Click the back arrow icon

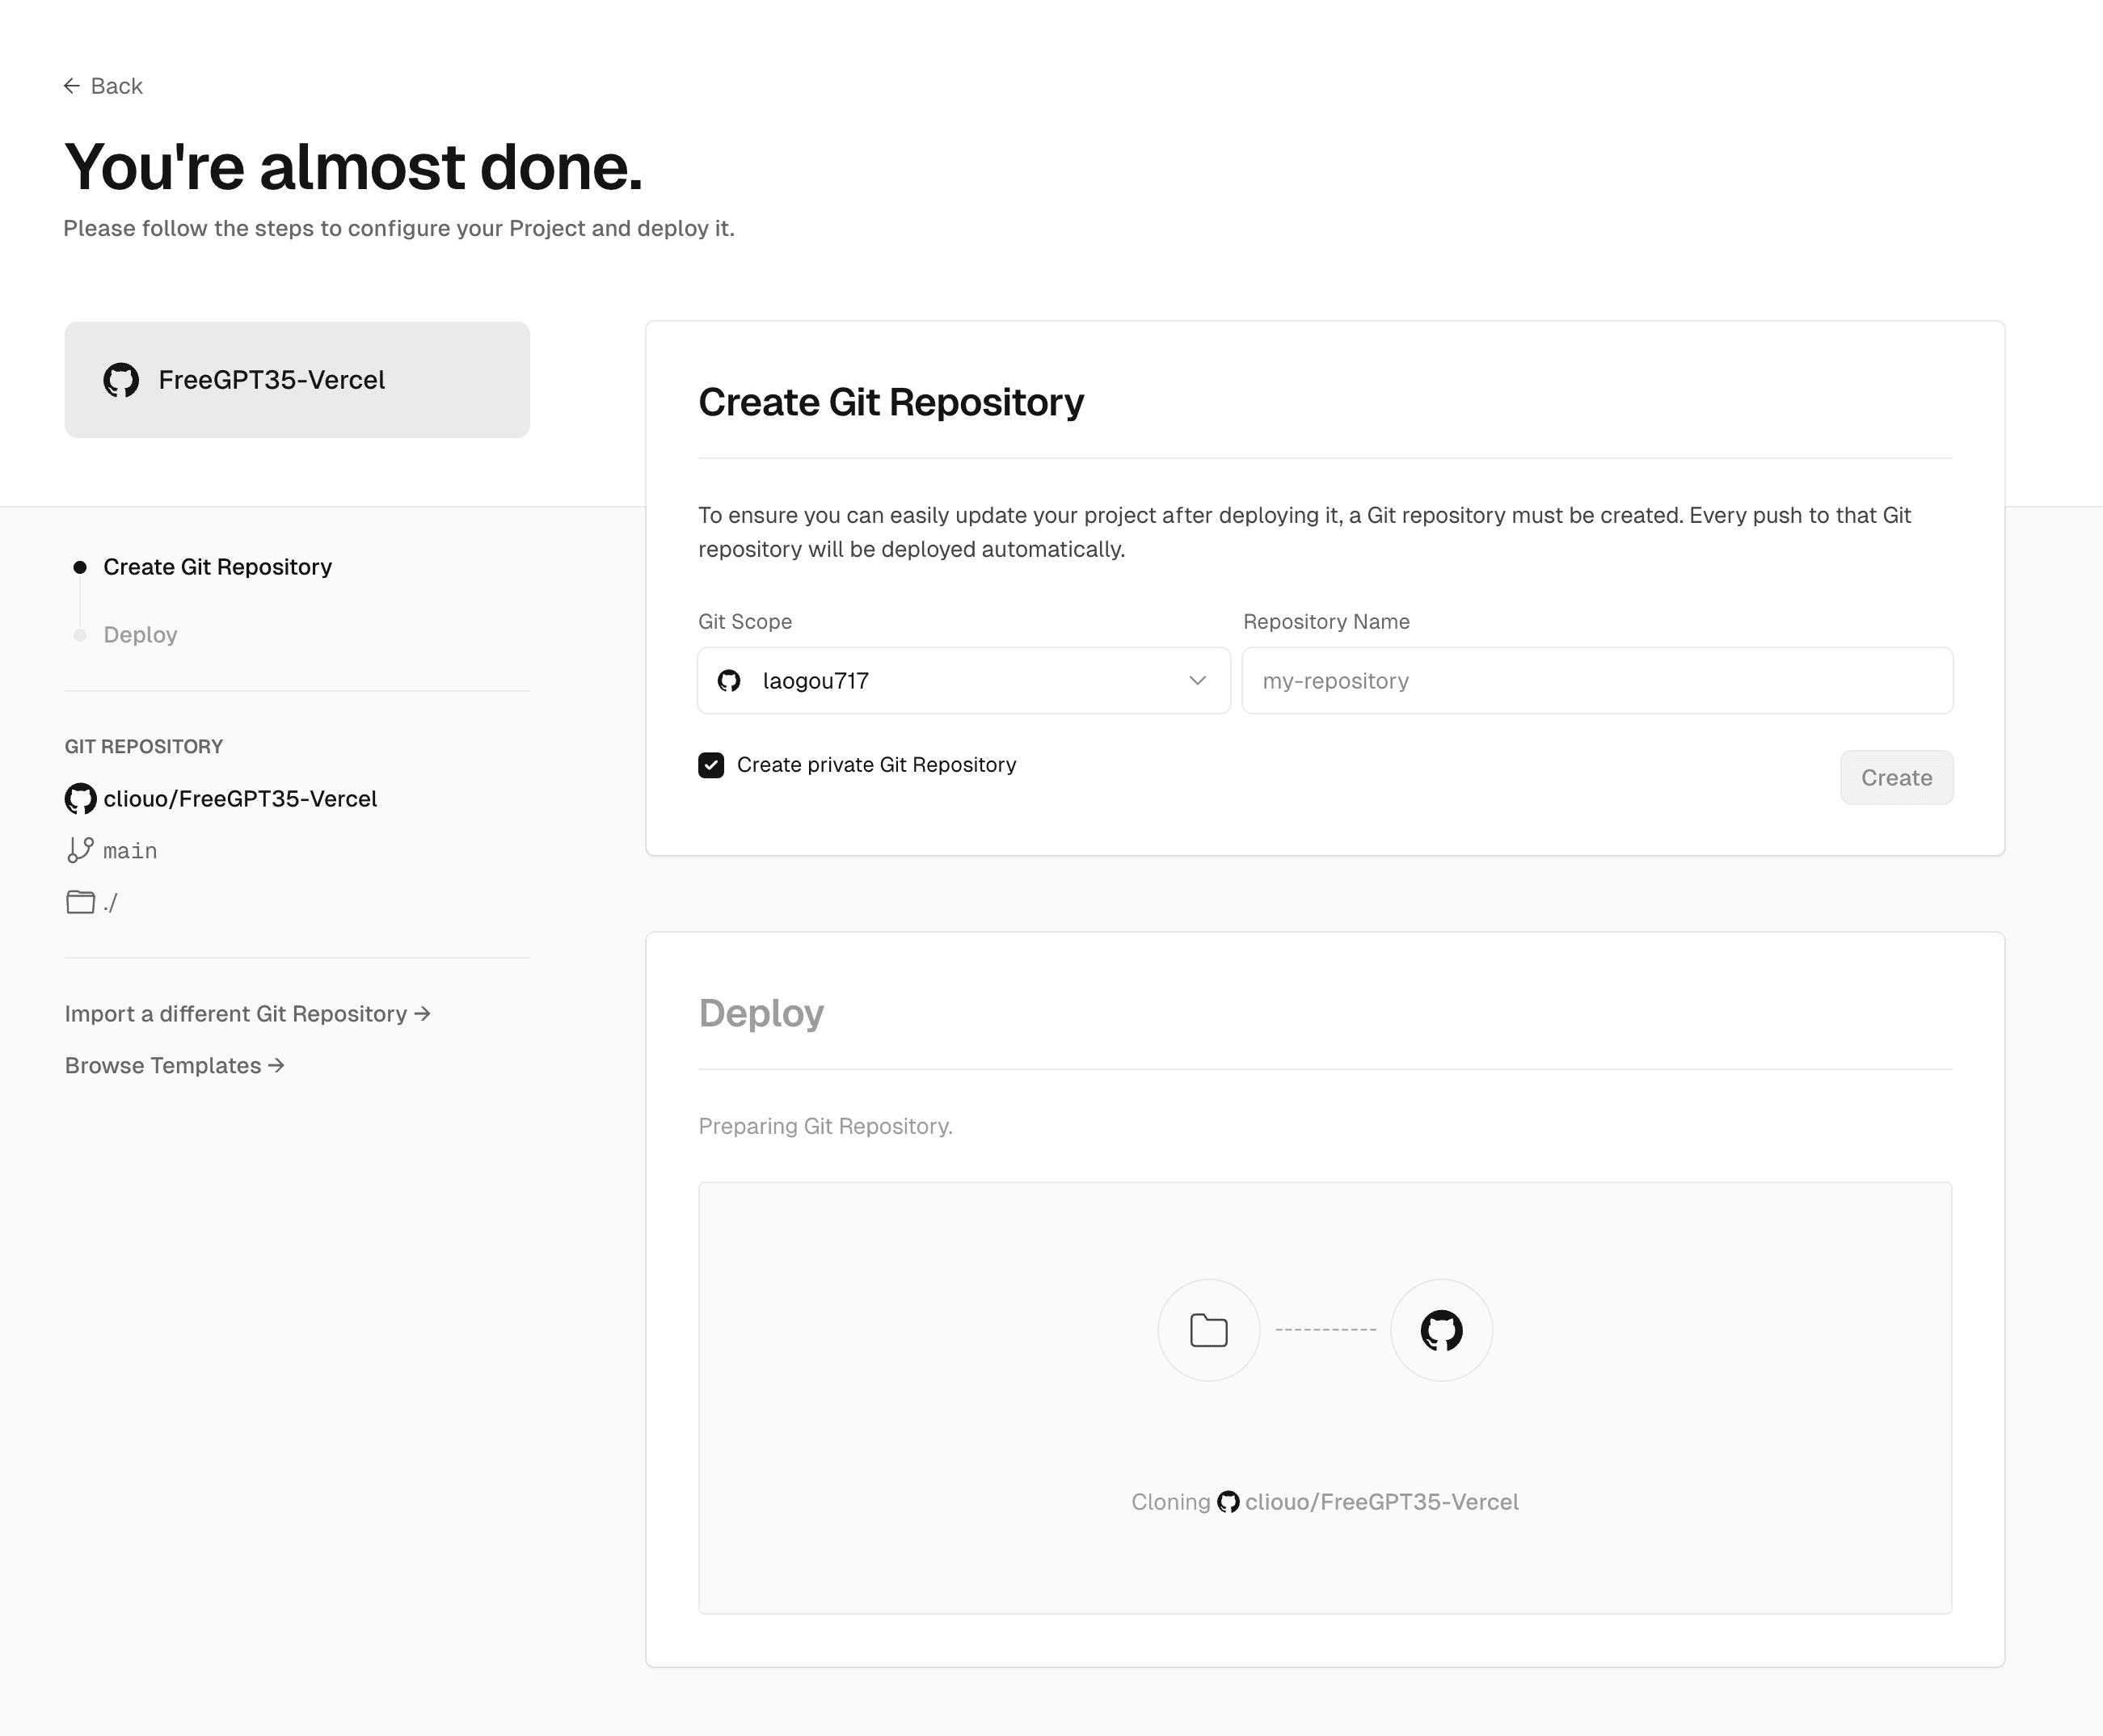(x=72, y=86)
